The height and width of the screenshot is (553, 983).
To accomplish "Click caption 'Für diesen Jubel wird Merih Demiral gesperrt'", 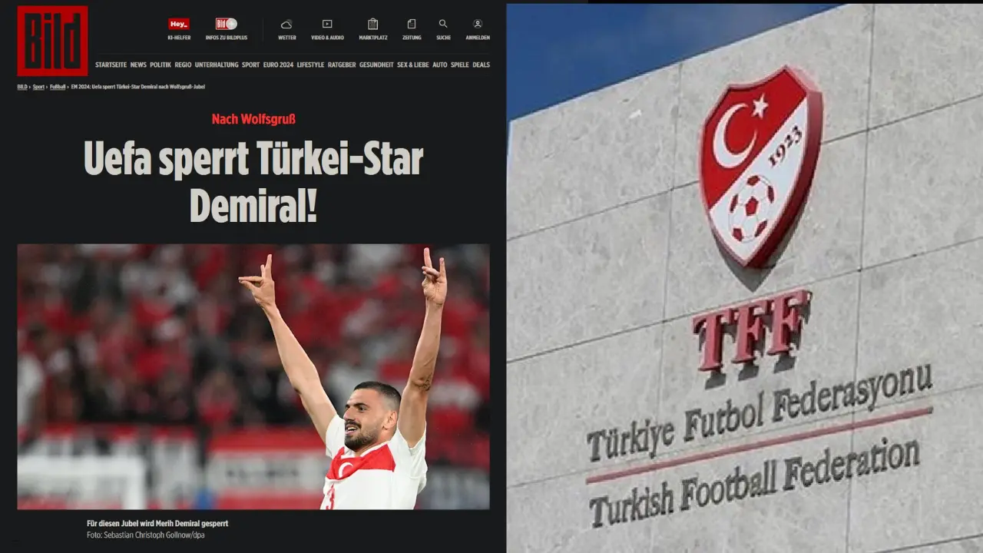I will point(157,524).
